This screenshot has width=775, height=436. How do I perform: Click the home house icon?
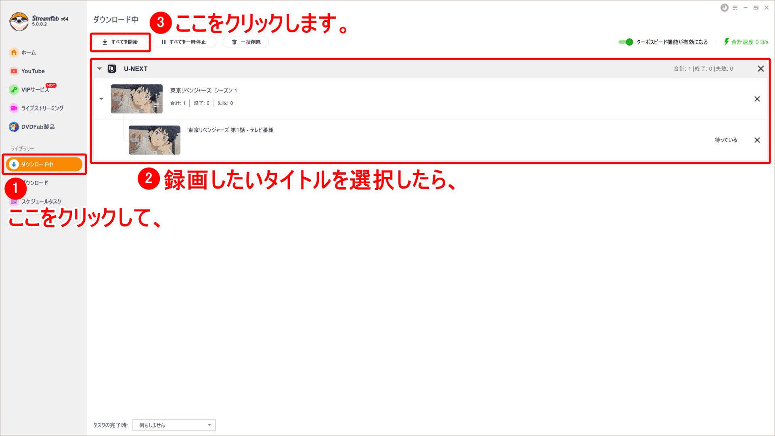[14, 52]
